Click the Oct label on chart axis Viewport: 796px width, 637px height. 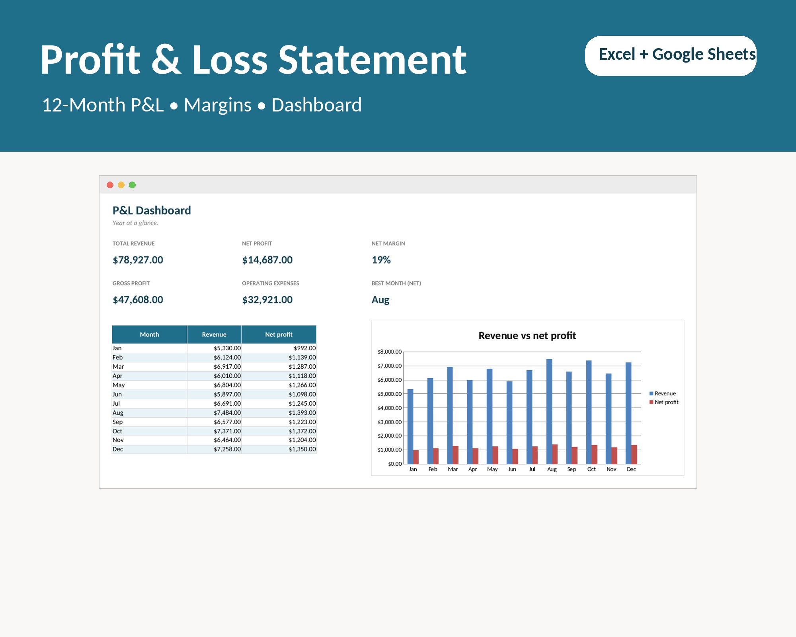tap(591, 469)
